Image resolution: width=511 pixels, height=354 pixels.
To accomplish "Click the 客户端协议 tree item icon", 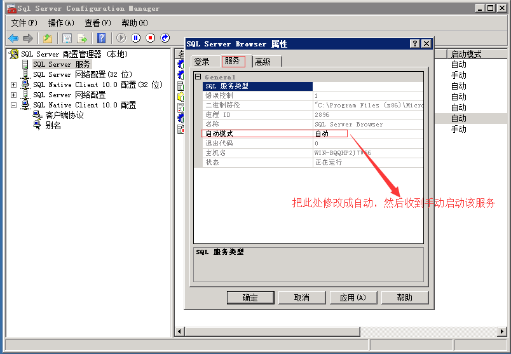I will pos(37,115).
